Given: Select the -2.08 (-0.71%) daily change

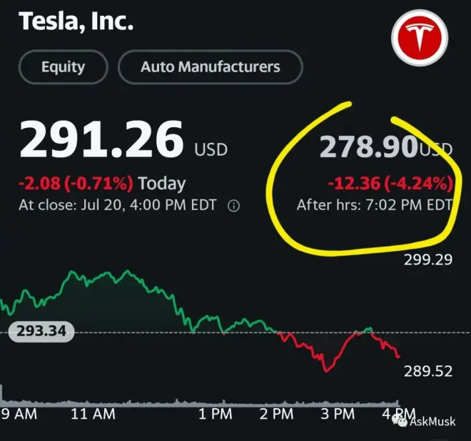Looking at the screenshot, I should coord(75,184).
